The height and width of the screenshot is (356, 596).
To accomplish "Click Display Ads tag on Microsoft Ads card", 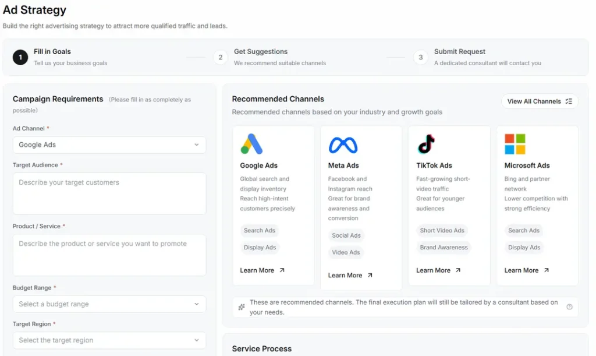I will click(524, 247).
